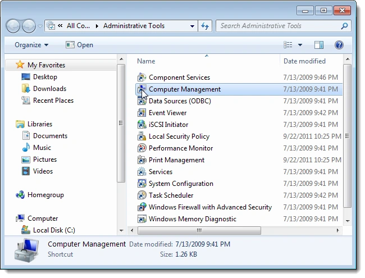Select the Event Viewer shortcut icon
This screenshot has width=365, height=278.
pyautogui.click(x=142, y=113)
